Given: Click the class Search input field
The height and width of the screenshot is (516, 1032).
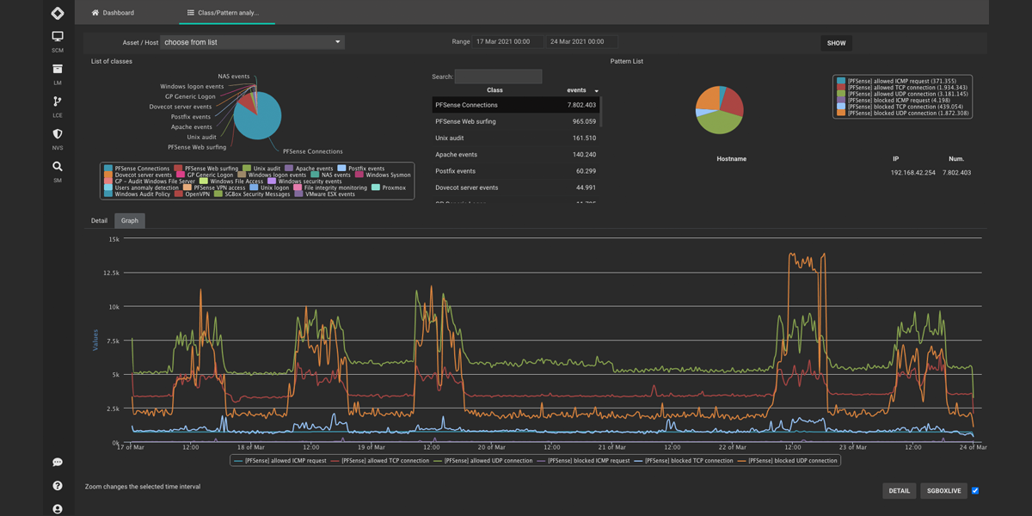Looking at the screenshot, I should [498, 77].
